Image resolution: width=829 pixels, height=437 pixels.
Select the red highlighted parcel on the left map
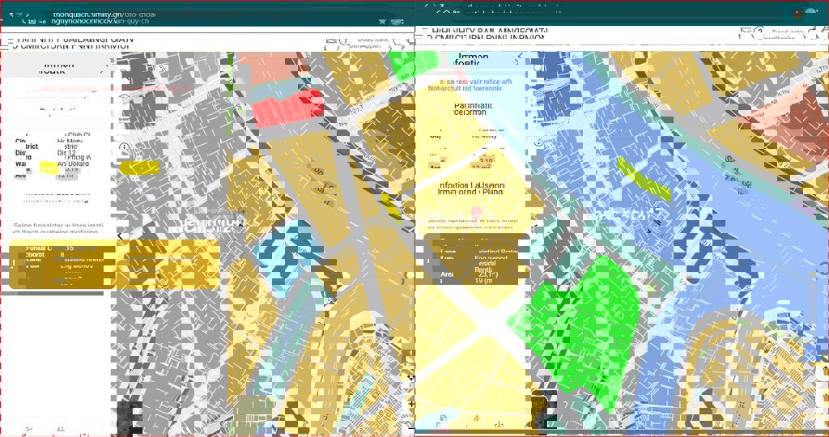coord(287,108)
